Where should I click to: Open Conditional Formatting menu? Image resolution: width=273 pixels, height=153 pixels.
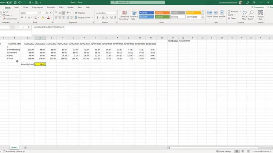(124, 15)
